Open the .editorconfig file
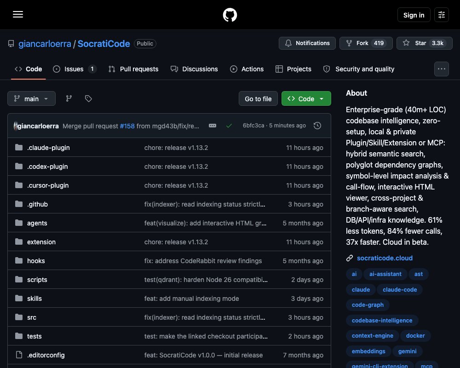 point(46,355)
